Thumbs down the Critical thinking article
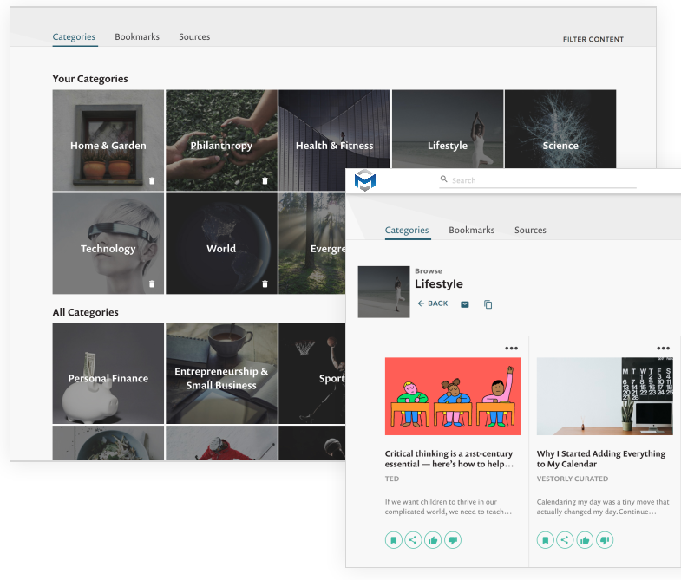This screenshot has width=681, height=580. click(452, 540)
